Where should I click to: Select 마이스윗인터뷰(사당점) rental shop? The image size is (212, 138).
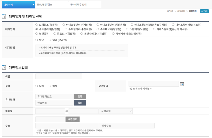[x=64, y=25]
